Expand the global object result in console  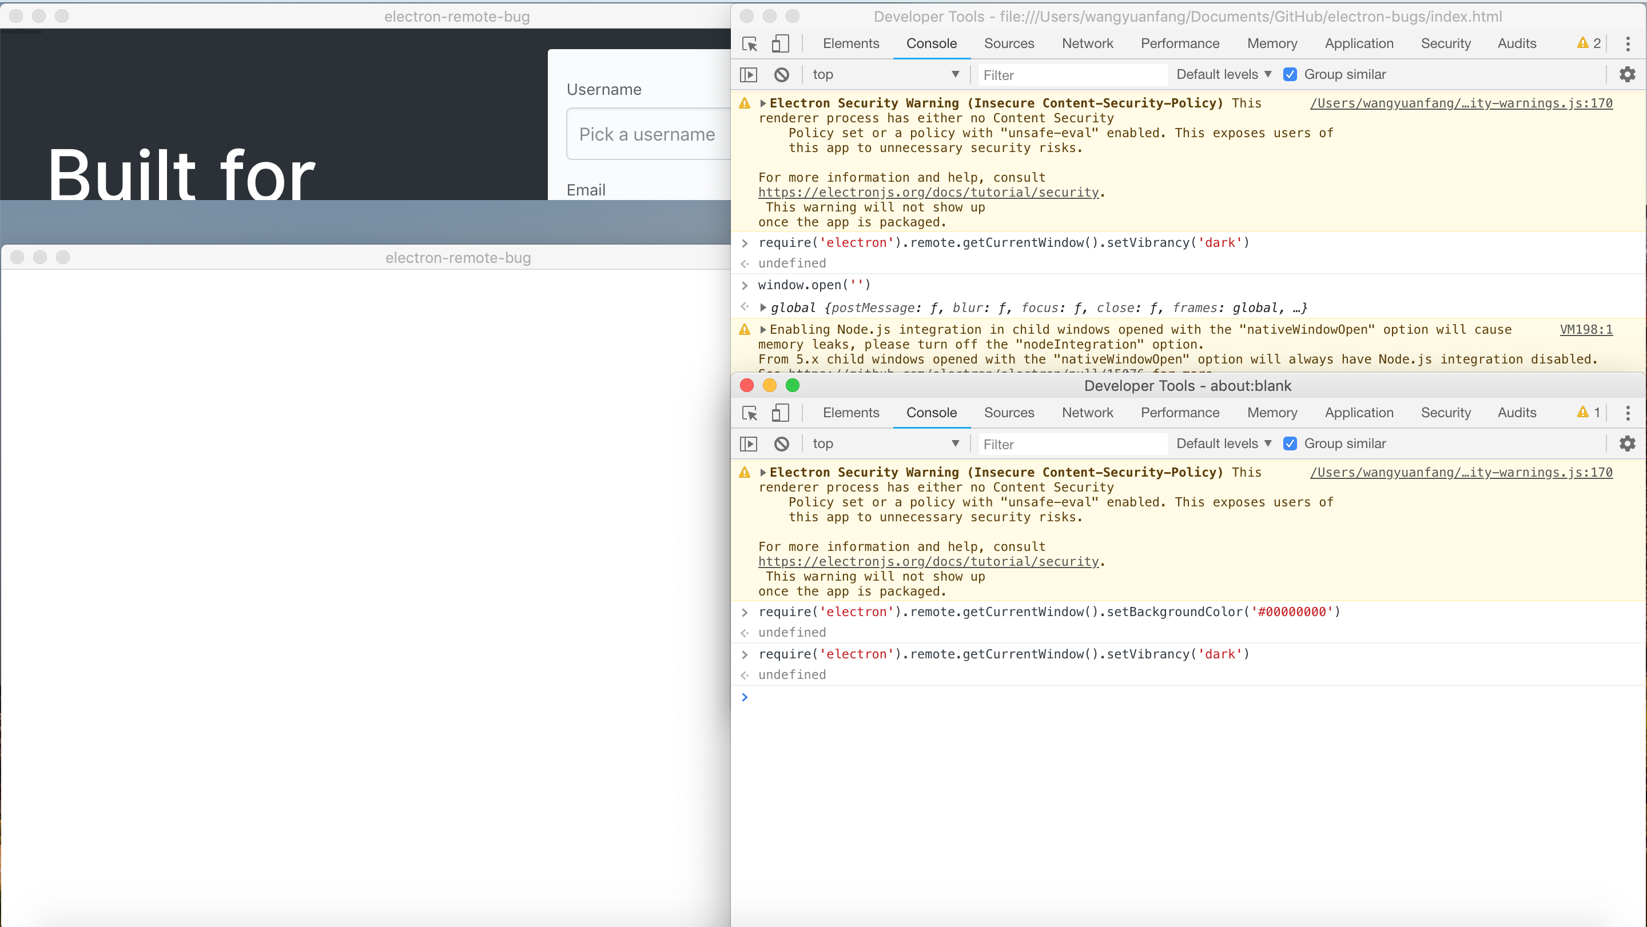point(763,308)
